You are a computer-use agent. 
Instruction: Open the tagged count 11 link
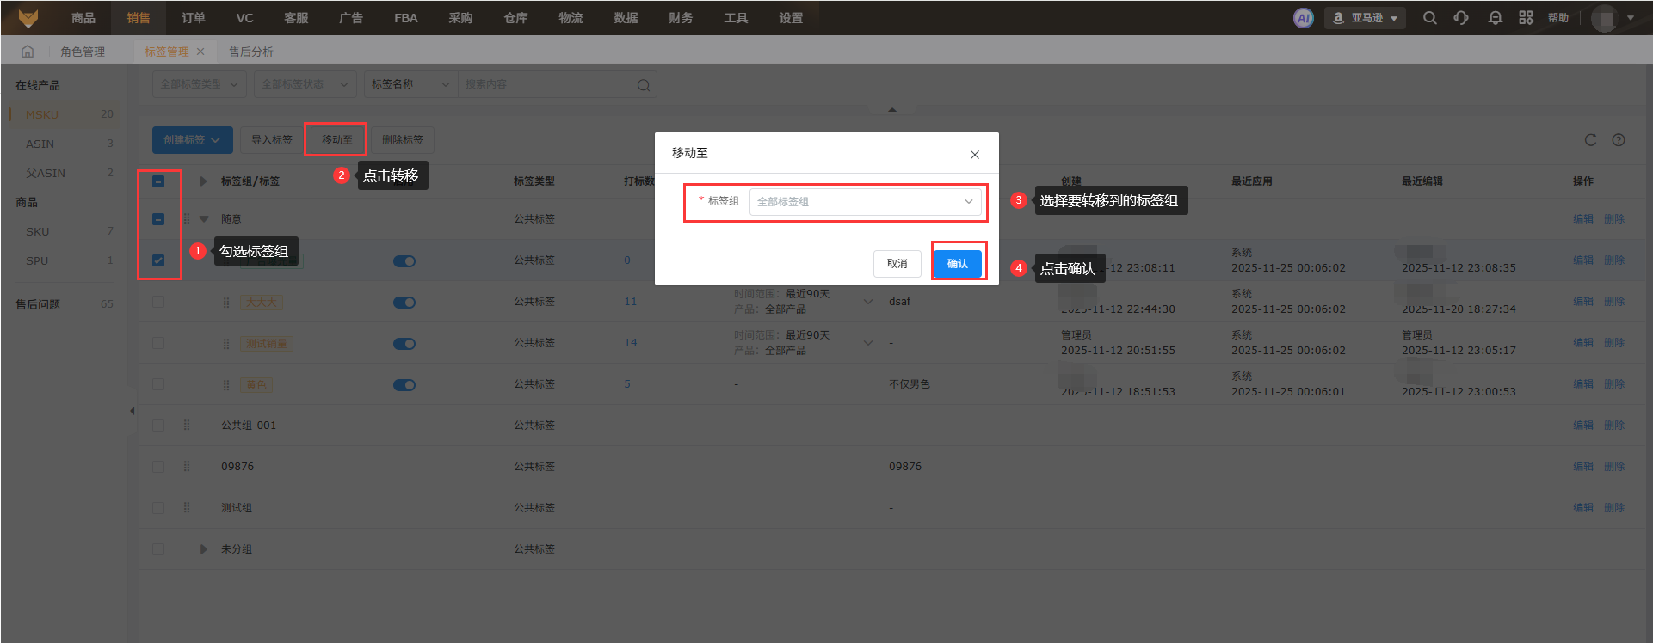[x=631, y=302]
